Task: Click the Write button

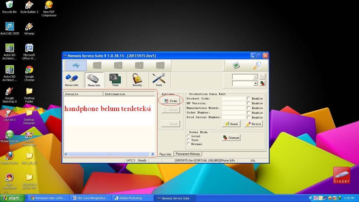Action: (253, 124)
